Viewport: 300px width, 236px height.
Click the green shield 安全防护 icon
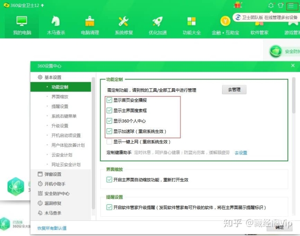[x=275, y=51]
